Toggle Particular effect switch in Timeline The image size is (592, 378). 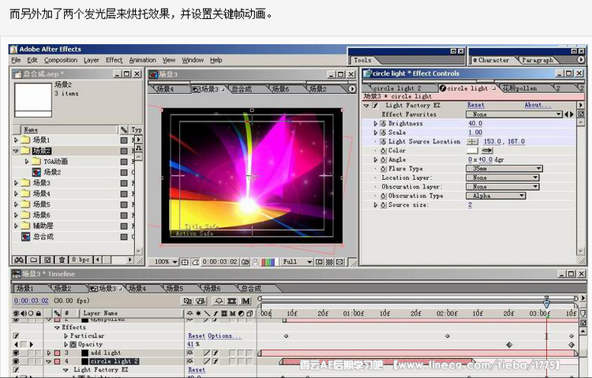click(x=16, y=335)
